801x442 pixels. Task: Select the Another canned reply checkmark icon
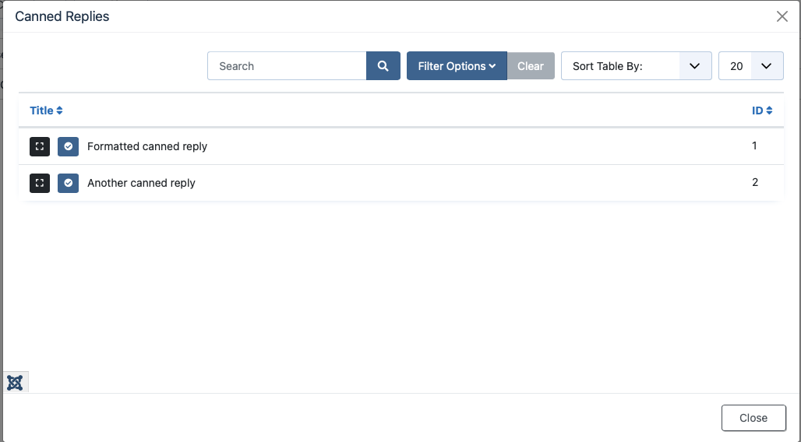(68, 183)
